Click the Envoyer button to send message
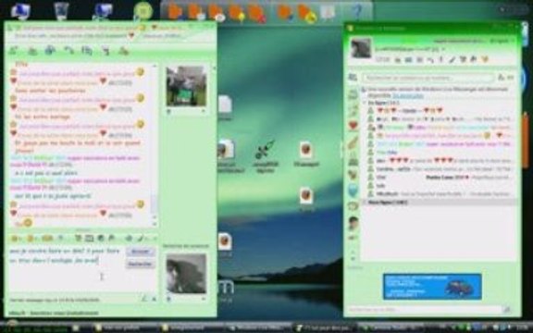Viewport: 533px width, 333px height. point(141,252)
